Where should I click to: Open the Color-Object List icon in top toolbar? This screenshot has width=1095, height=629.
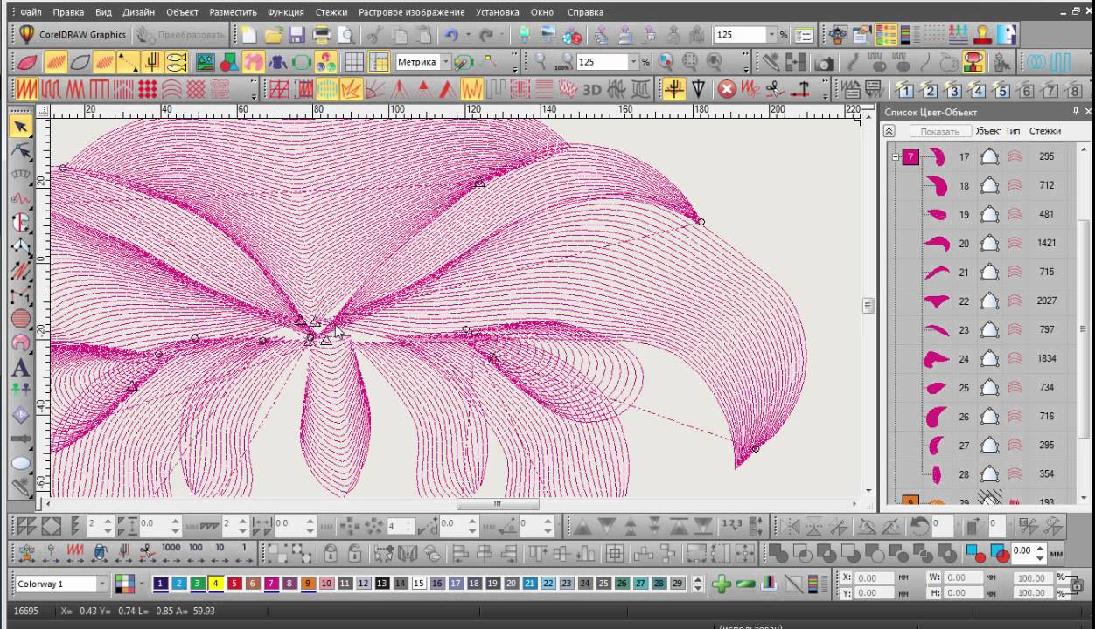887,35
